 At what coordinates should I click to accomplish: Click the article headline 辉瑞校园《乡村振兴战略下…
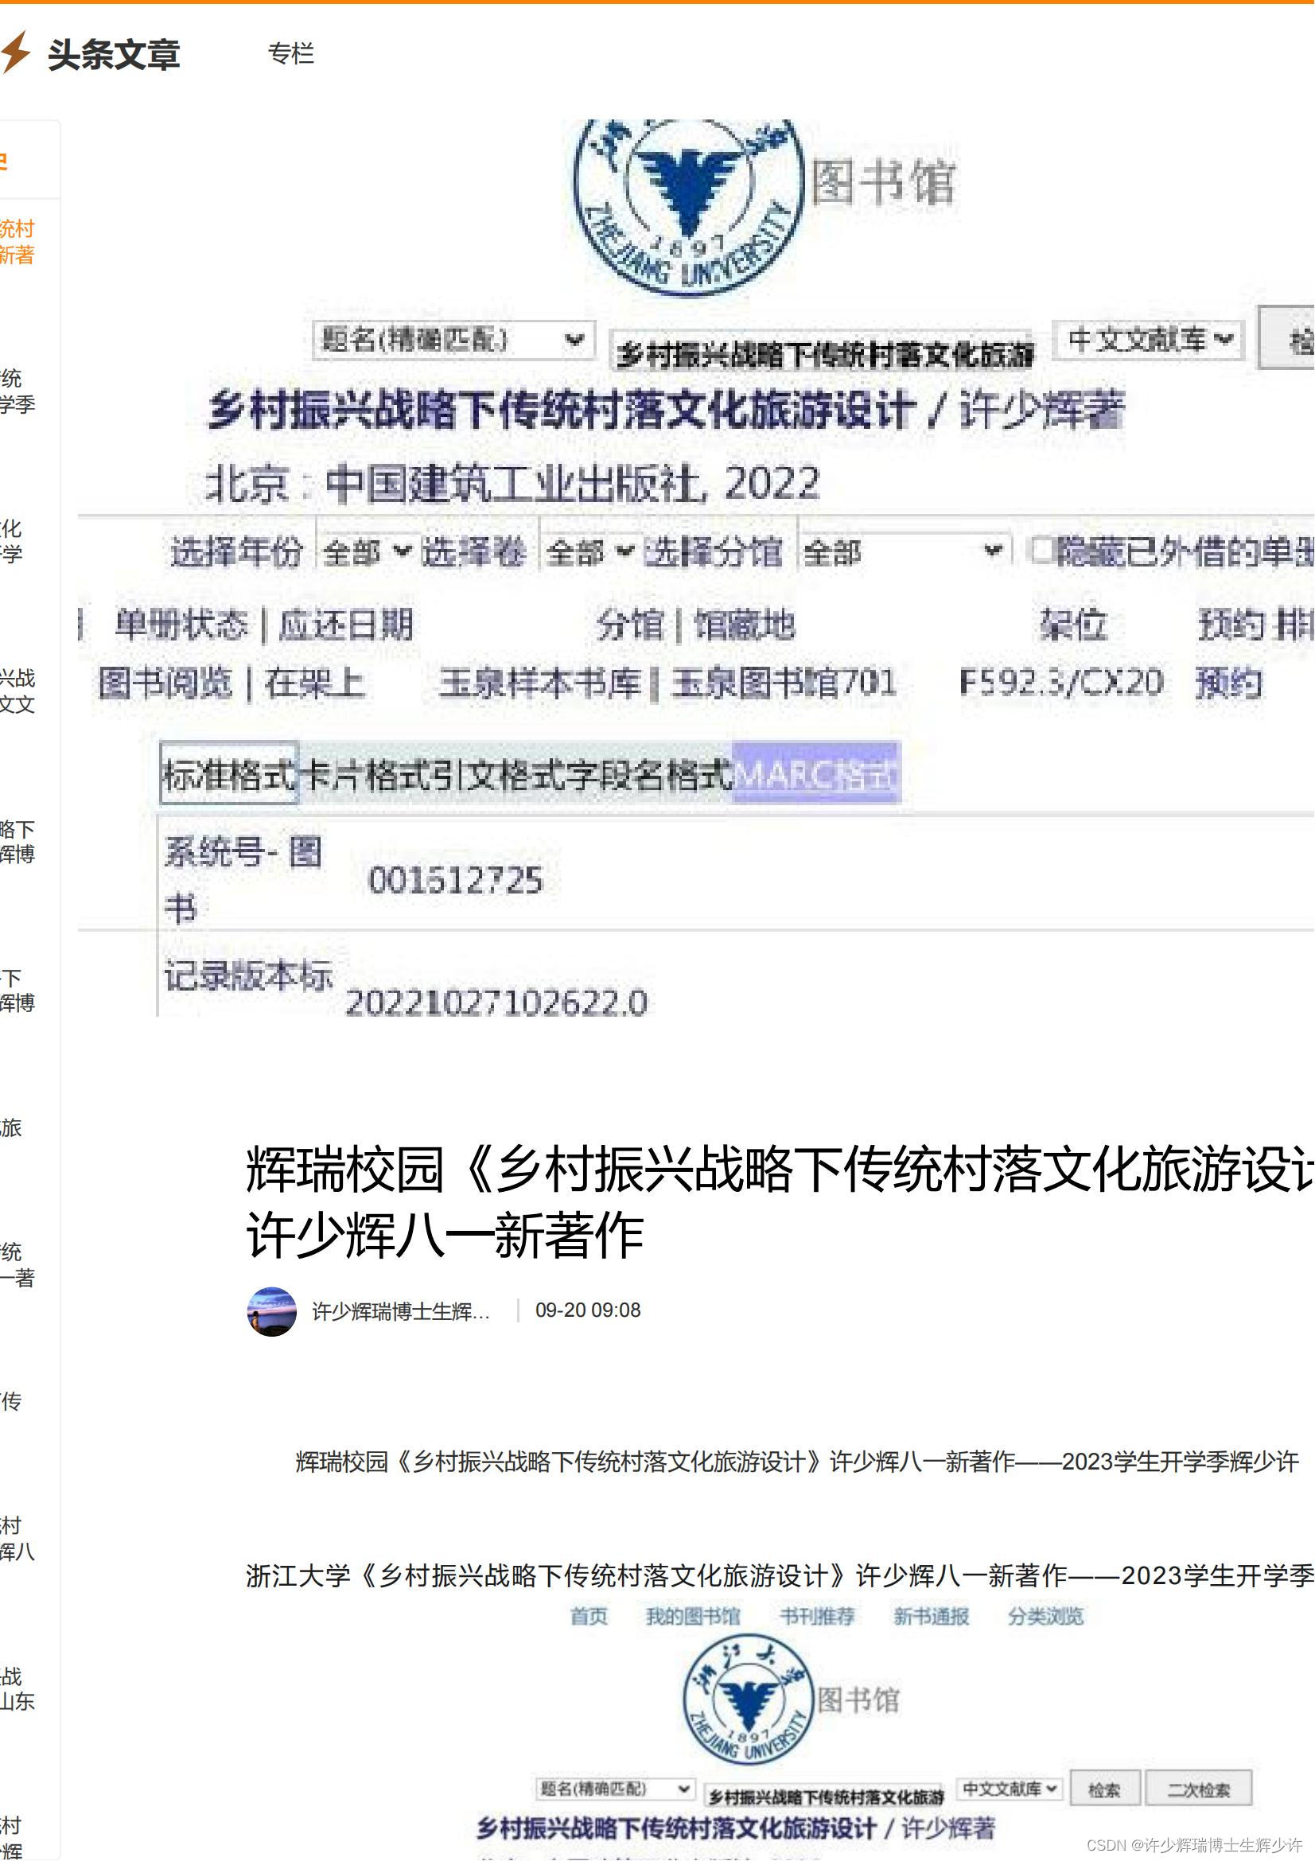point(780,1203)
